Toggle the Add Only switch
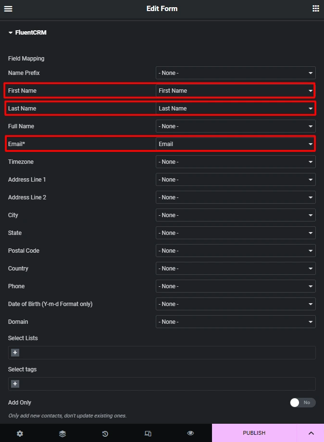 303,403
